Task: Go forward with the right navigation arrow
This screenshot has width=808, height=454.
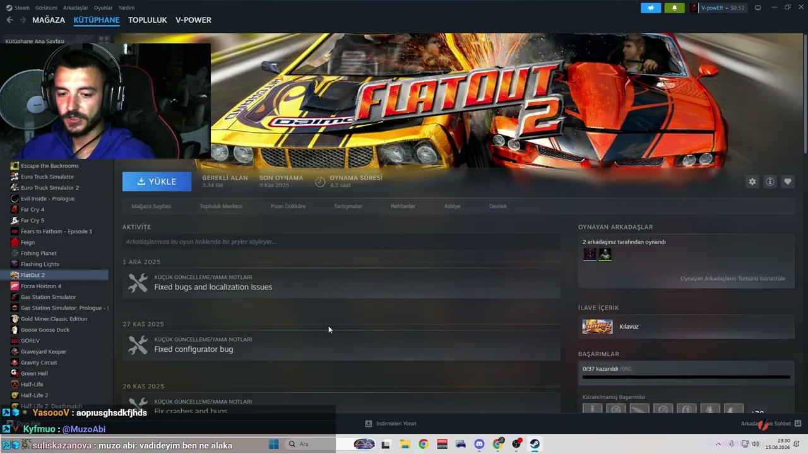Action: [x=23, y=20]
